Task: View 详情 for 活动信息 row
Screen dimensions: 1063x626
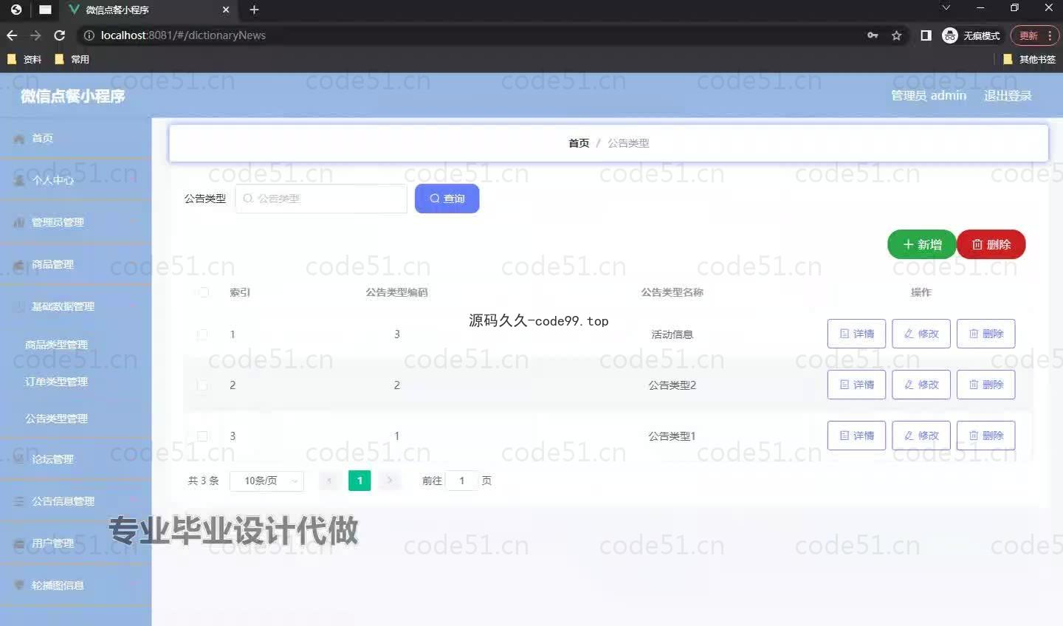Action: pos(856,334)
